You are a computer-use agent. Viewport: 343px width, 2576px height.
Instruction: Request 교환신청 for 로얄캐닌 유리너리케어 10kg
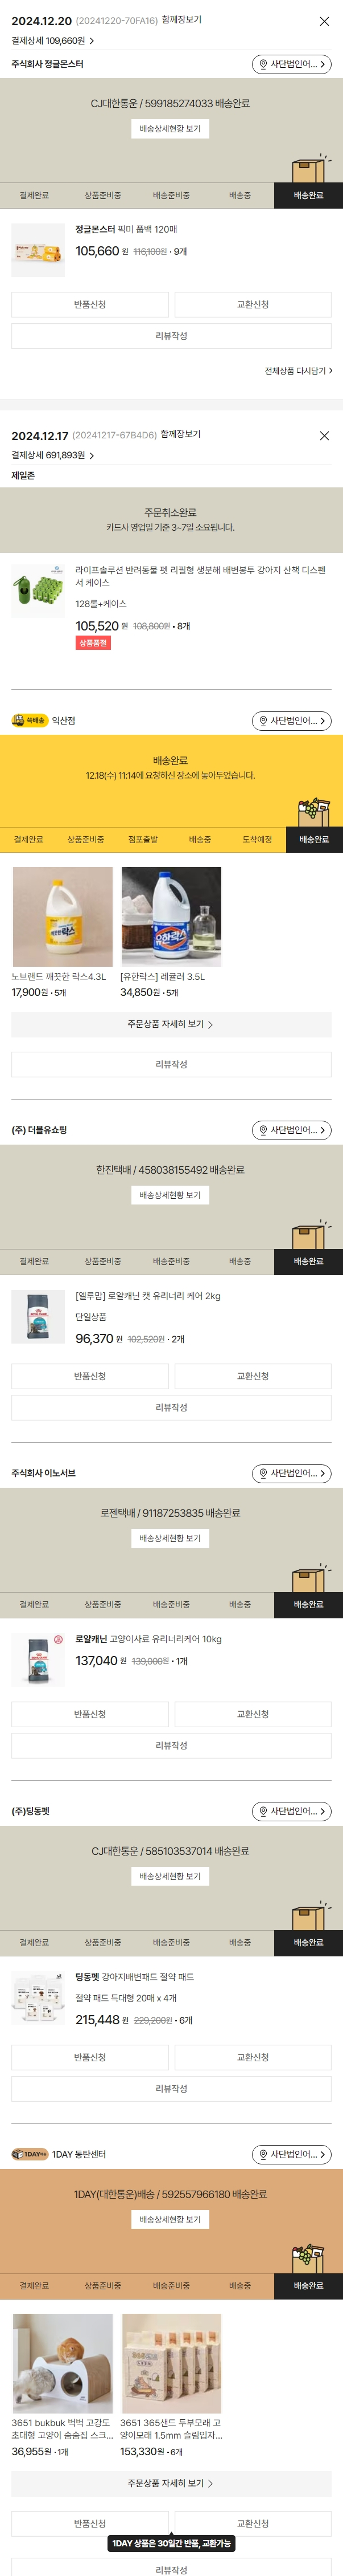[252, 1714]
